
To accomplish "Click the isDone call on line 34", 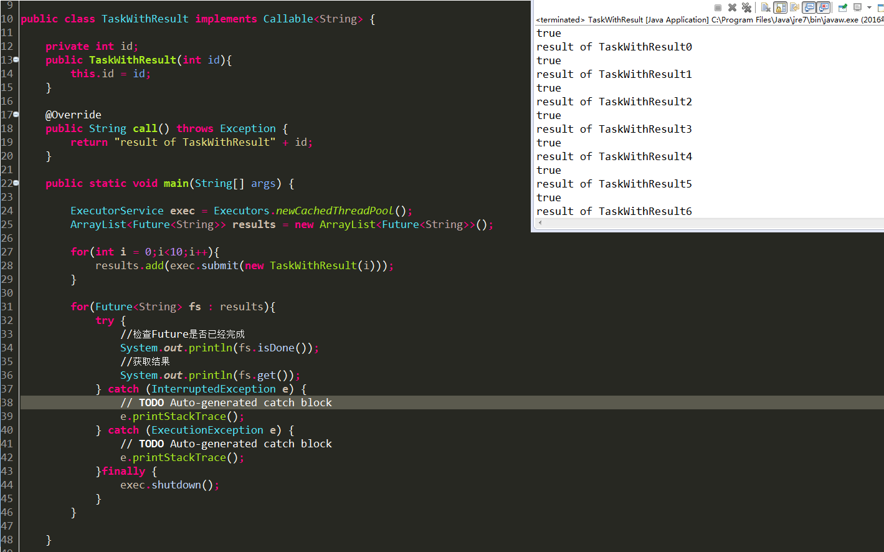I will click(276, 348).
